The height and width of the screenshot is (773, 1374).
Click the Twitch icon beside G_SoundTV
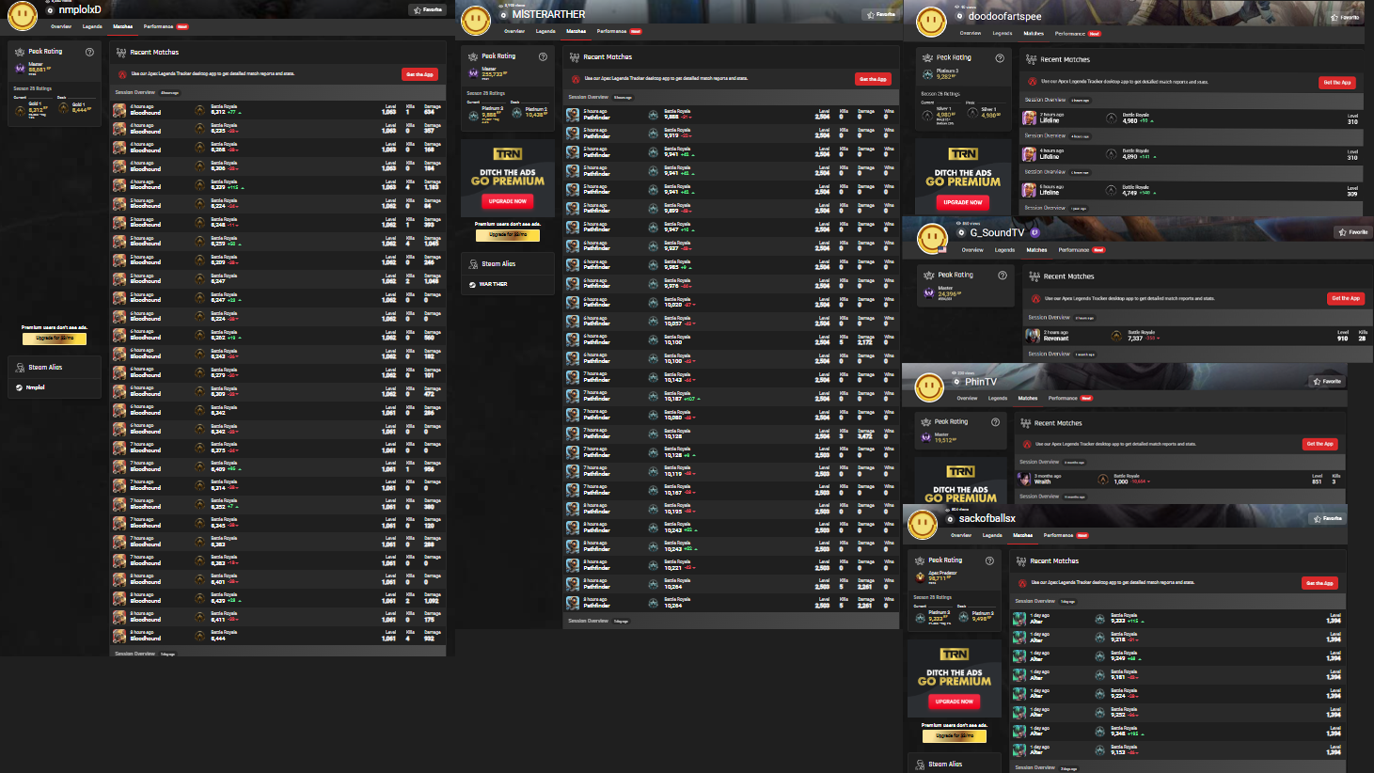(1034, 232)
